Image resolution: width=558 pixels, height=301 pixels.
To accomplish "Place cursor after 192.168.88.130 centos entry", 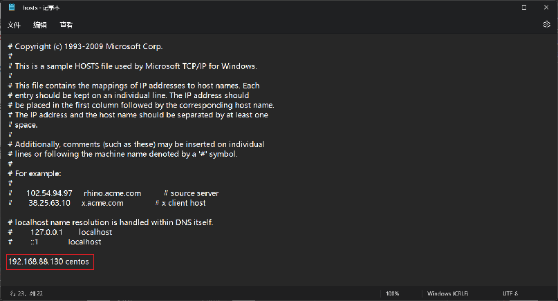I will (x=89, y=262).
